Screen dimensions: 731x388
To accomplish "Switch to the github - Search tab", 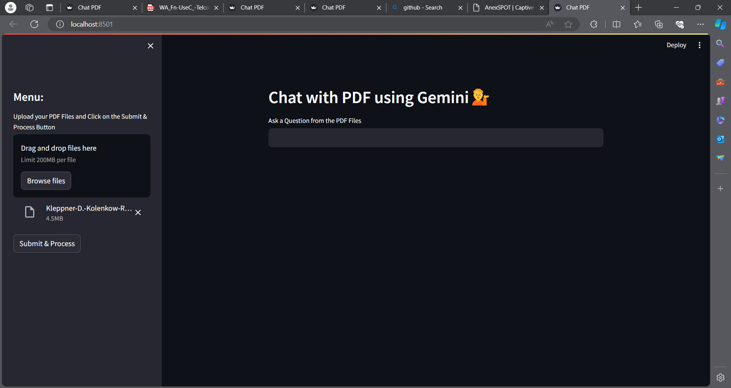I will click(x=423, y=8).
